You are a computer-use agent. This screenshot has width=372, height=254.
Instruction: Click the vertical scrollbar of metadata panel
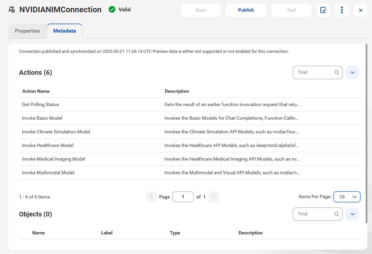(366, 134)
